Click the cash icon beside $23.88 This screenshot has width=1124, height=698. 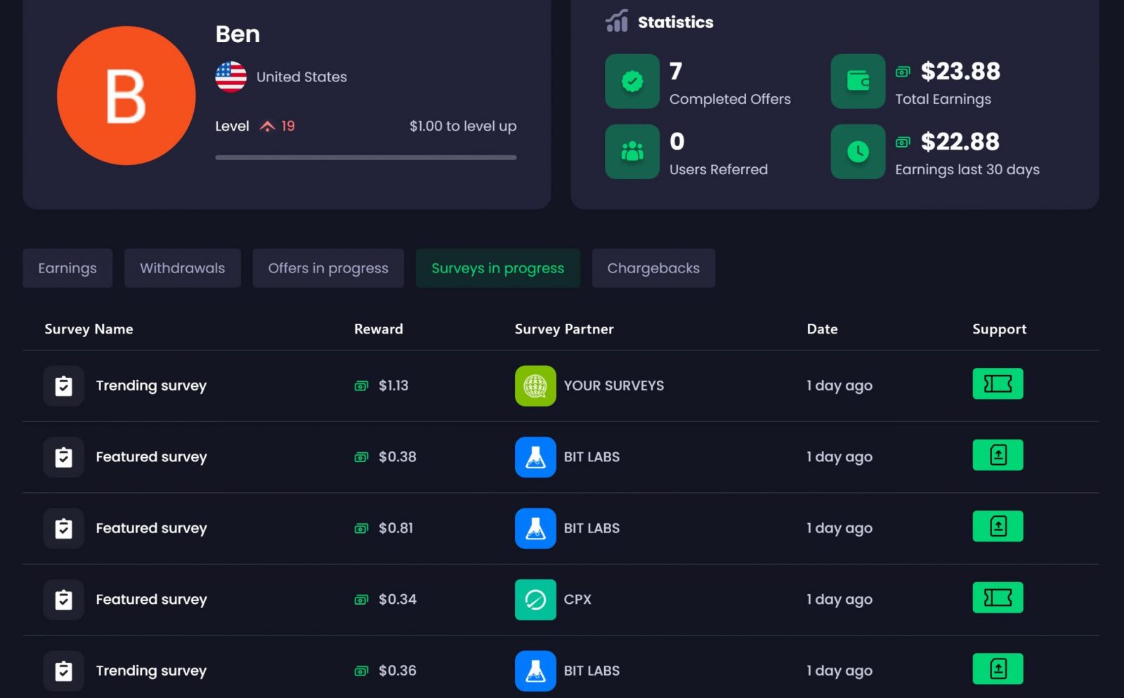coord(903,72)
